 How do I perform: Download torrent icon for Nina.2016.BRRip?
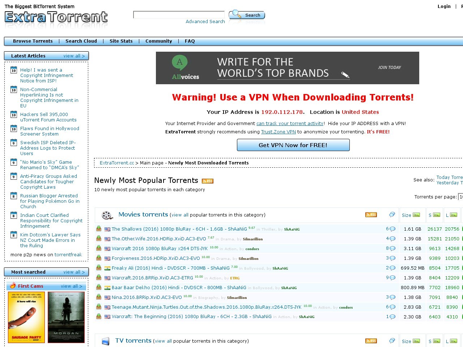tap(99, 297)
